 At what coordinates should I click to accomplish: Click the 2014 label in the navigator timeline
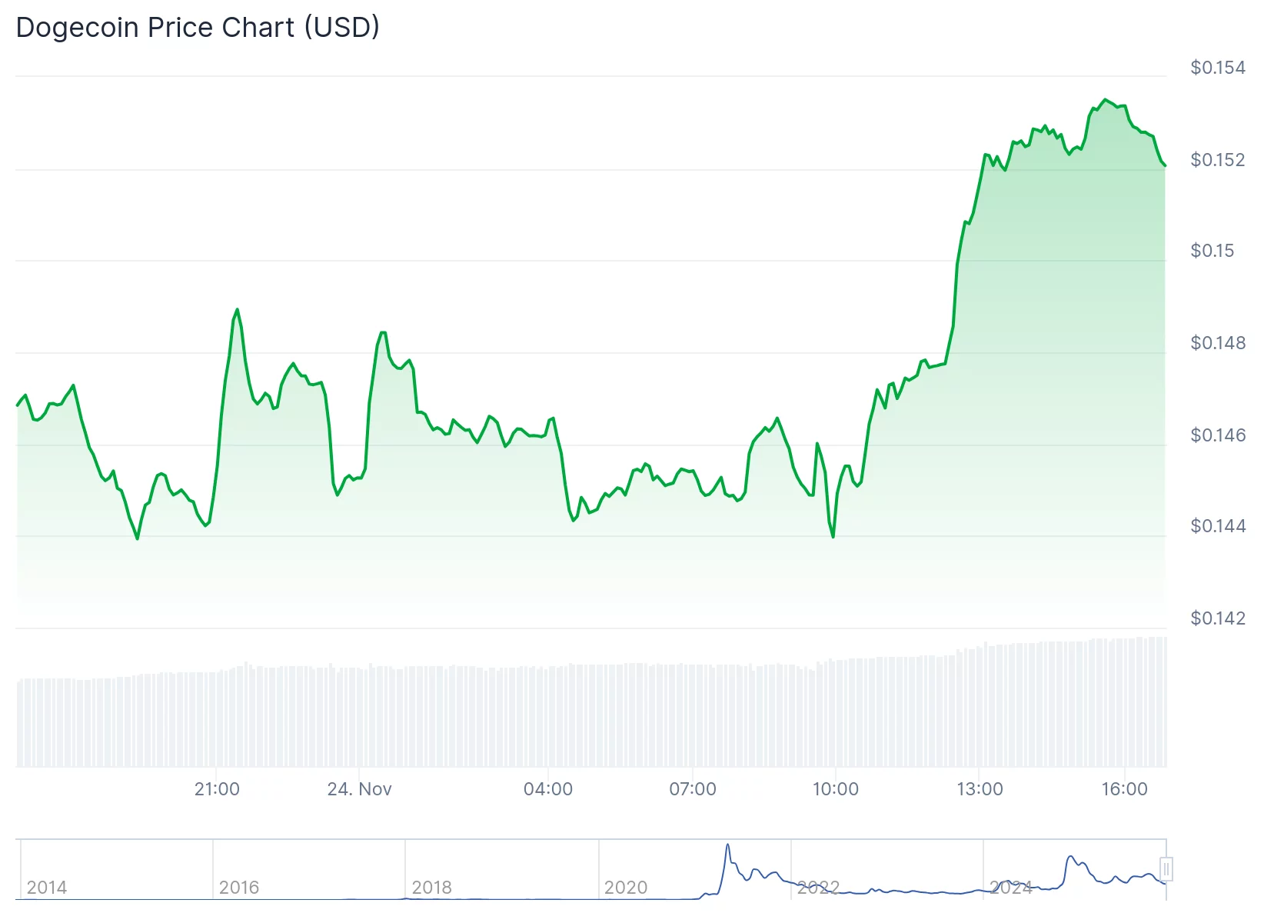(47, 888)
